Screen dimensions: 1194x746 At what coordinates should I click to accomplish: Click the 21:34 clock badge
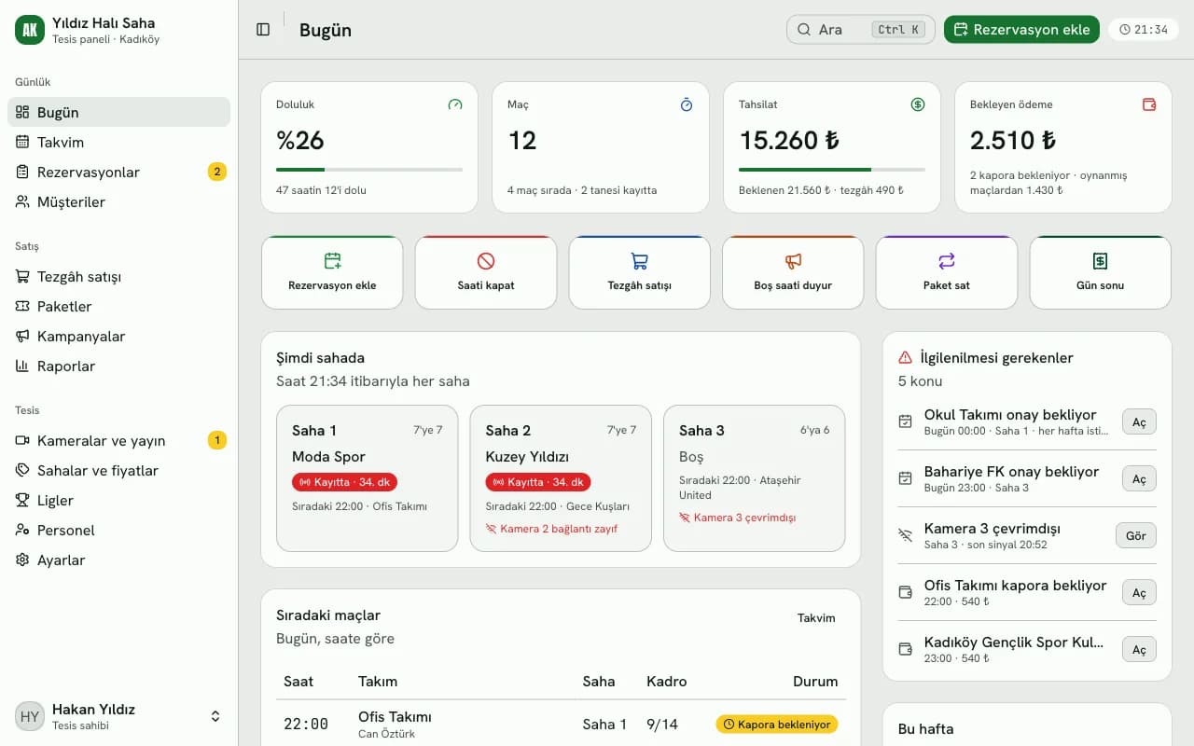coord(1144,30)
